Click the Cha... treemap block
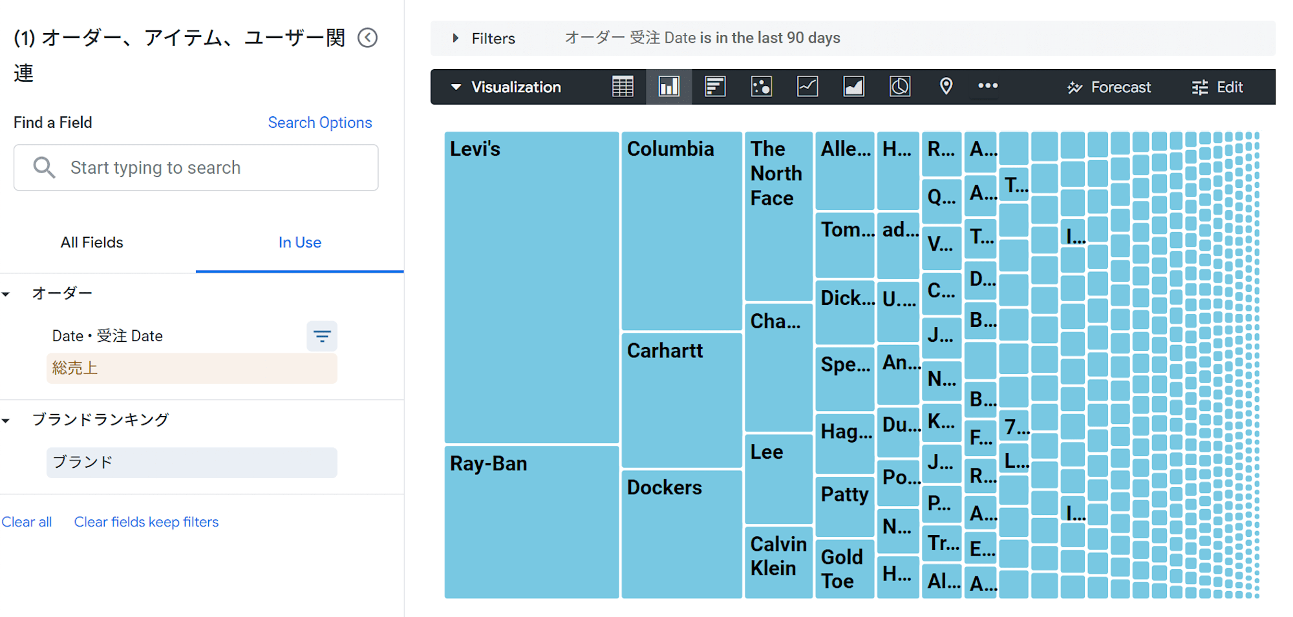Image resolution: width=1293 pixels, height=617 pixels. [x=778, y=368]
